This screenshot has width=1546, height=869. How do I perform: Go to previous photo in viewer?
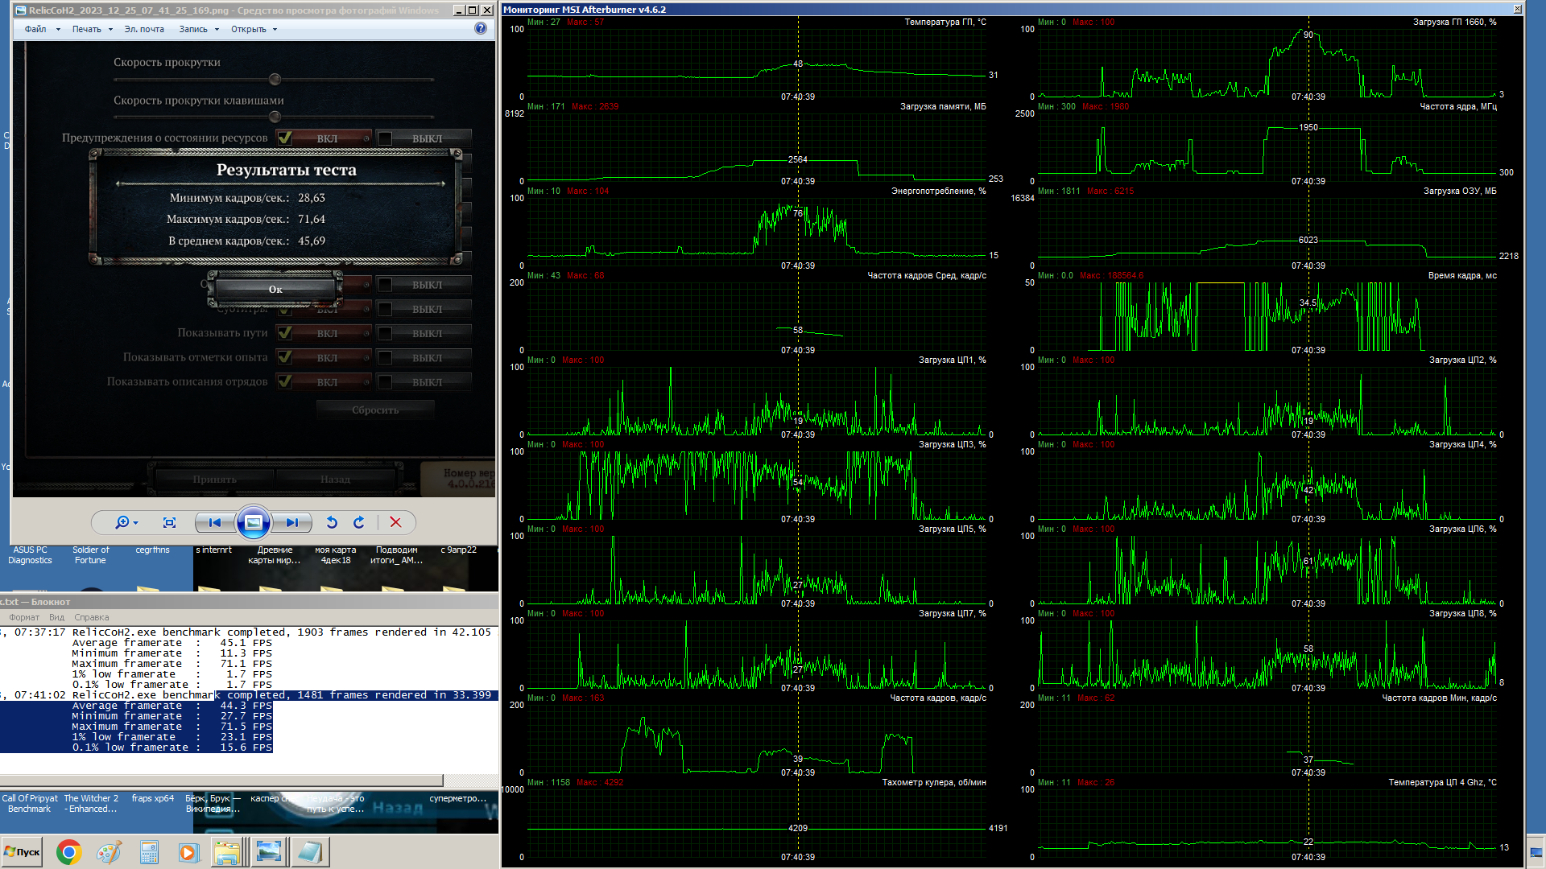click(214, 522)
